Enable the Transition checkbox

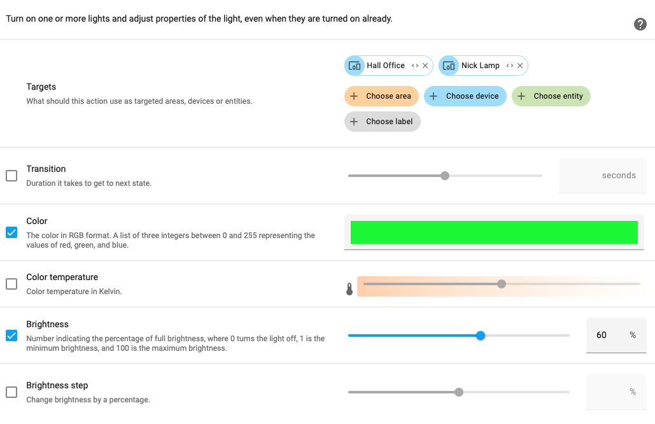click(11, 176)
